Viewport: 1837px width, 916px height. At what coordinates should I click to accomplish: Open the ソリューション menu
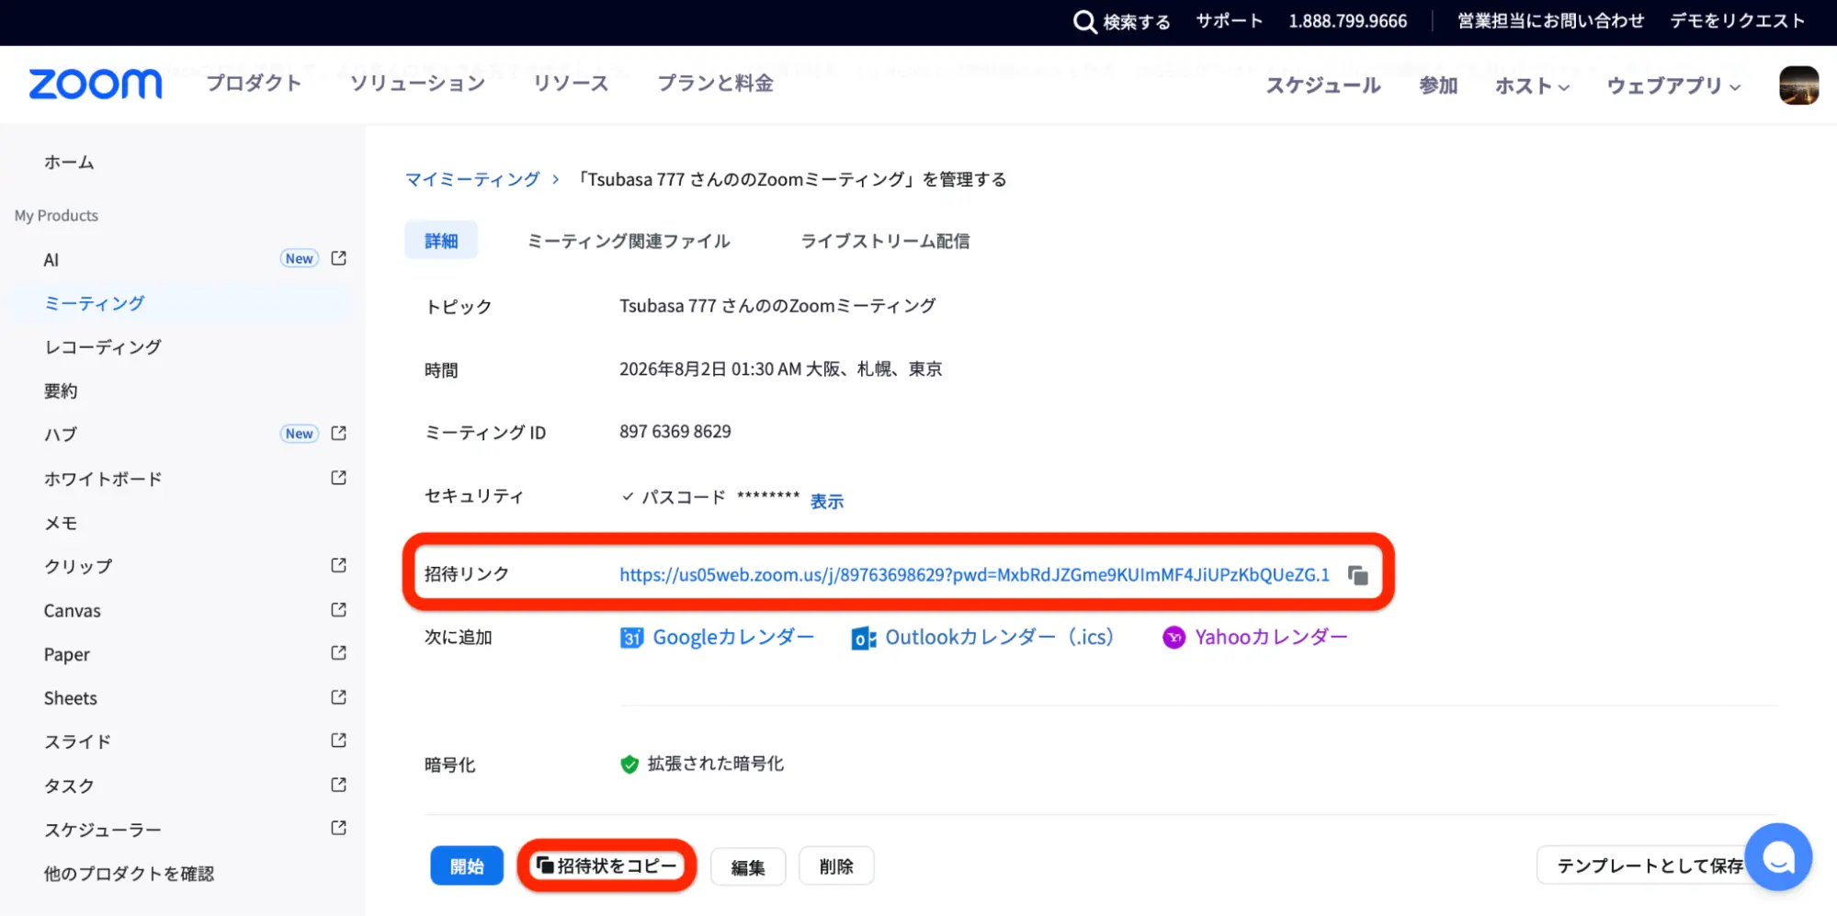pos(417,83)
